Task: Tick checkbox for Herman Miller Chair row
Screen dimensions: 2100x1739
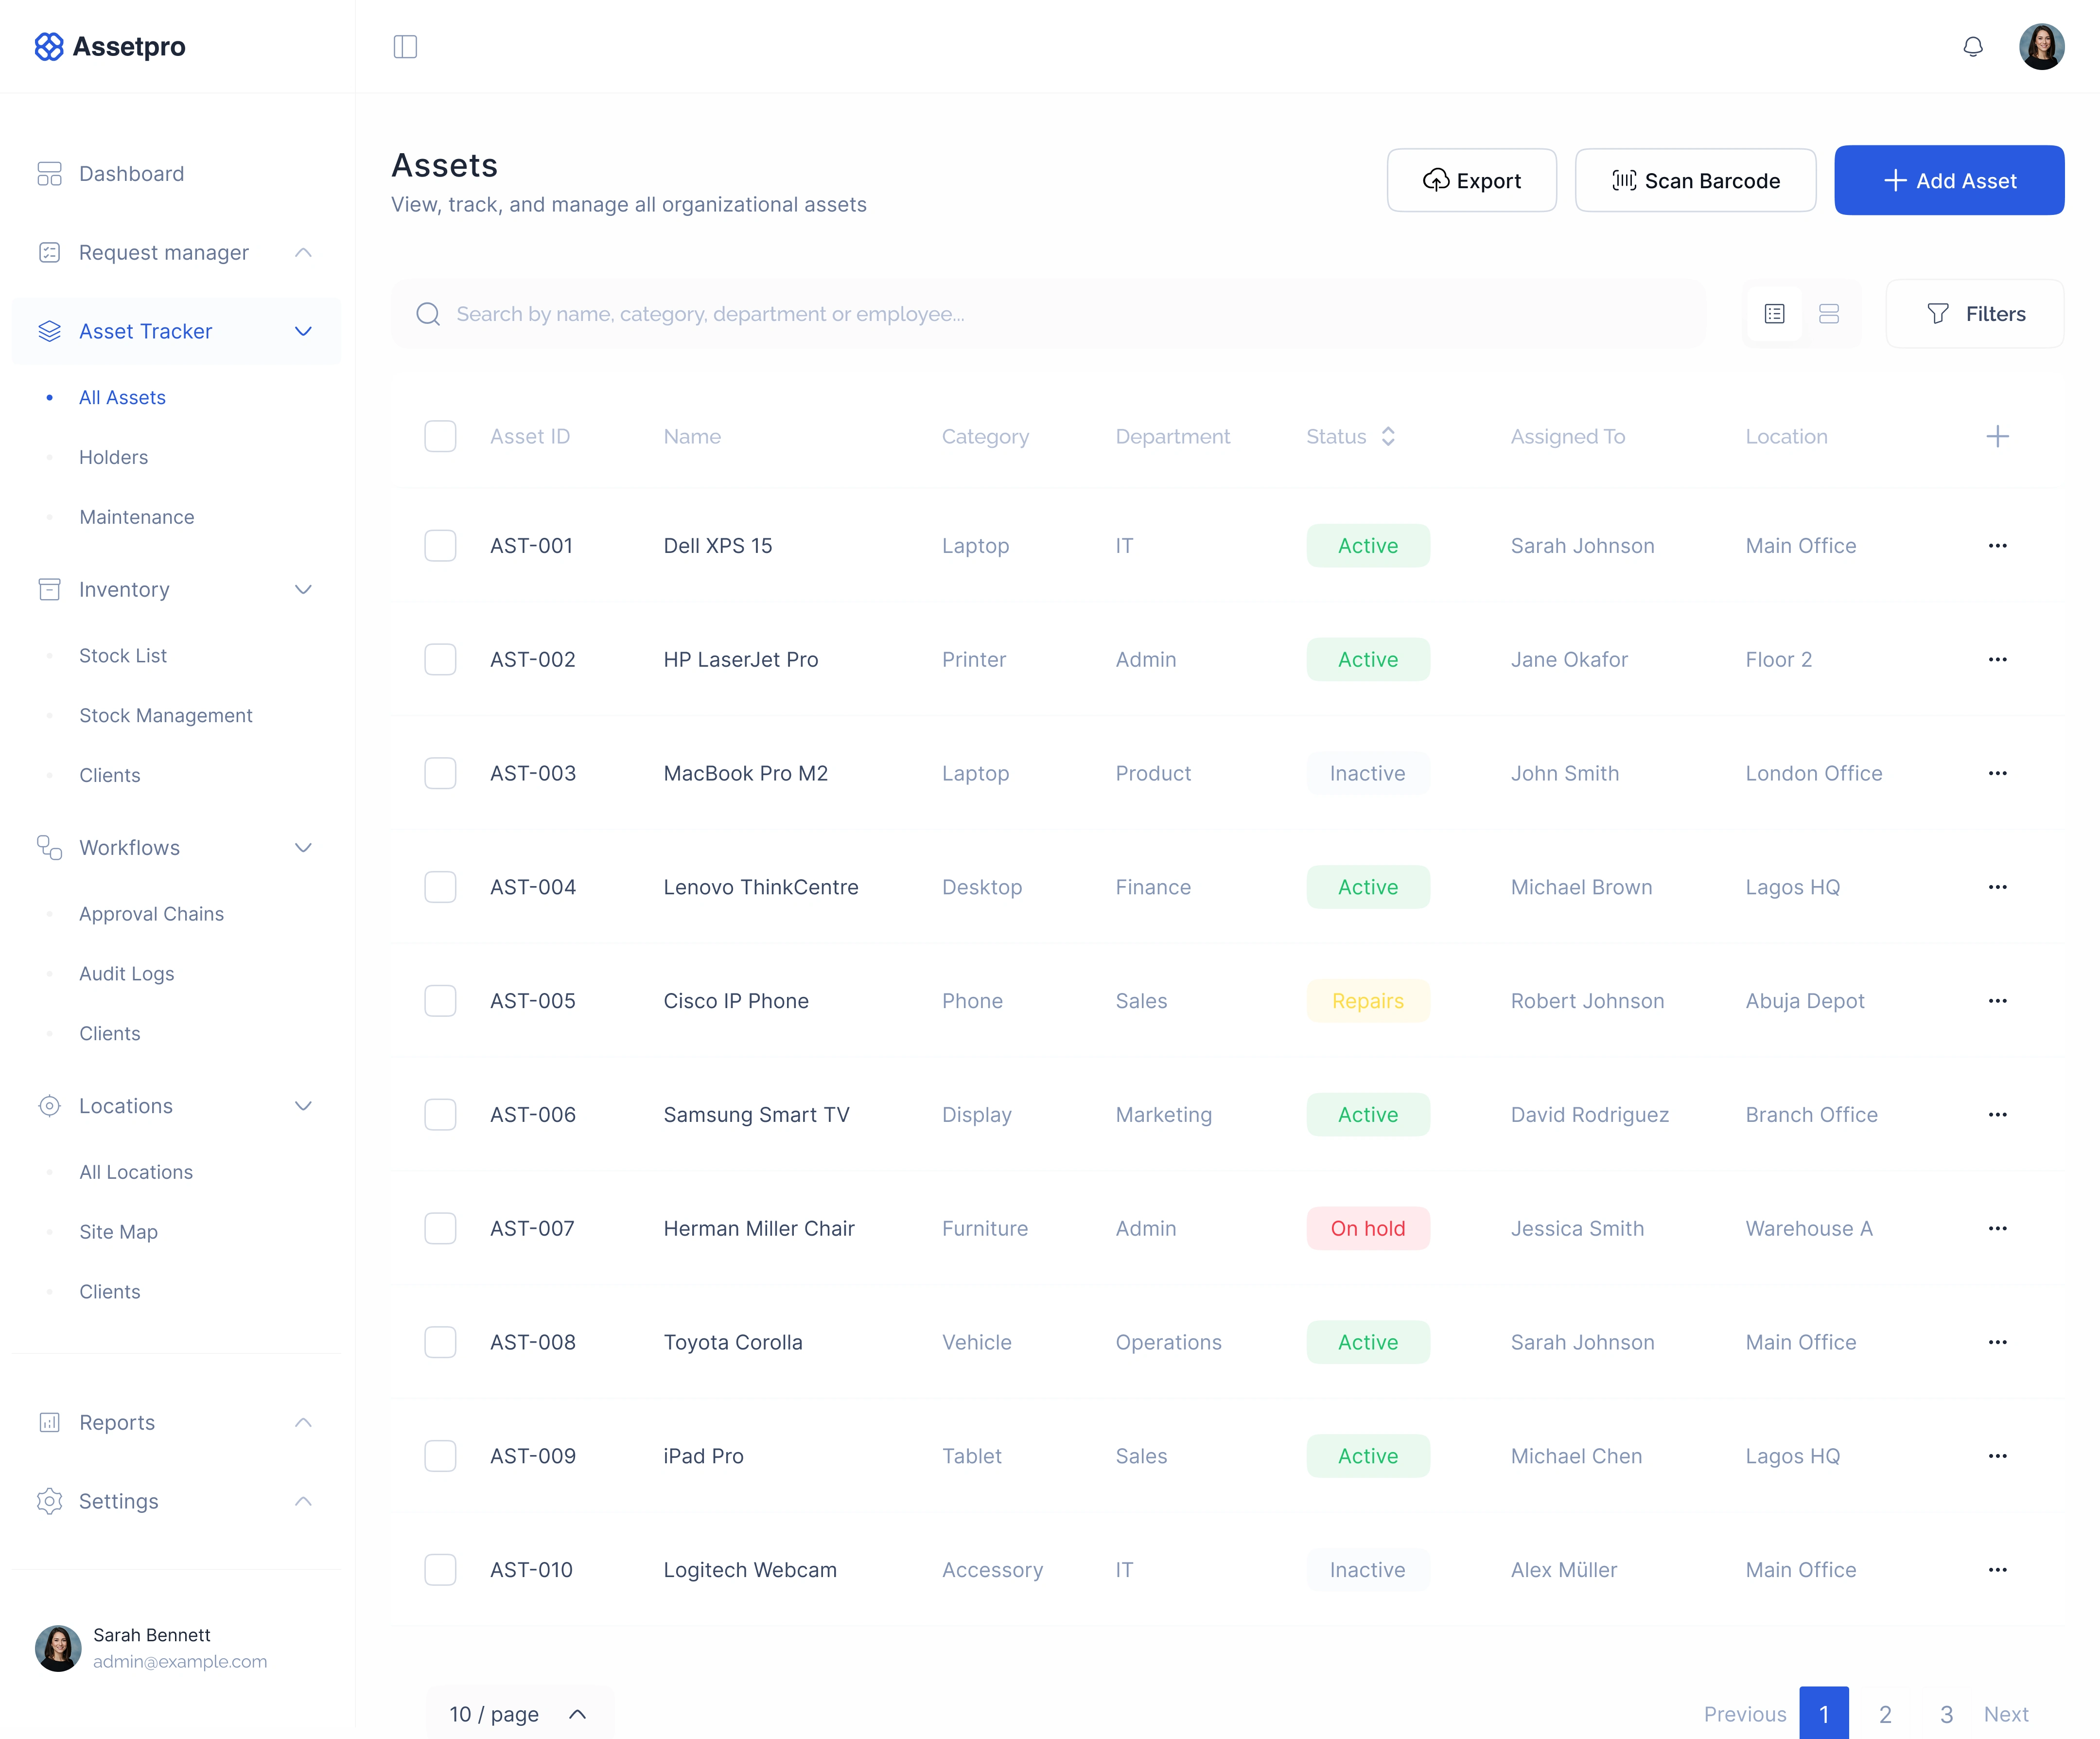Action: 440,1229
